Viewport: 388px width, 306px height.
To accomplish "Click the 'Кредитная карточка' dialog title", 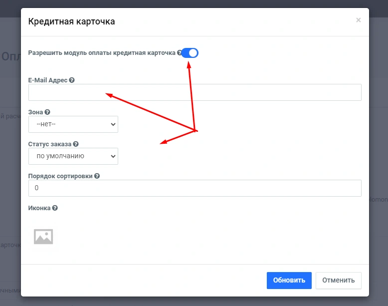I will [71, 21].
